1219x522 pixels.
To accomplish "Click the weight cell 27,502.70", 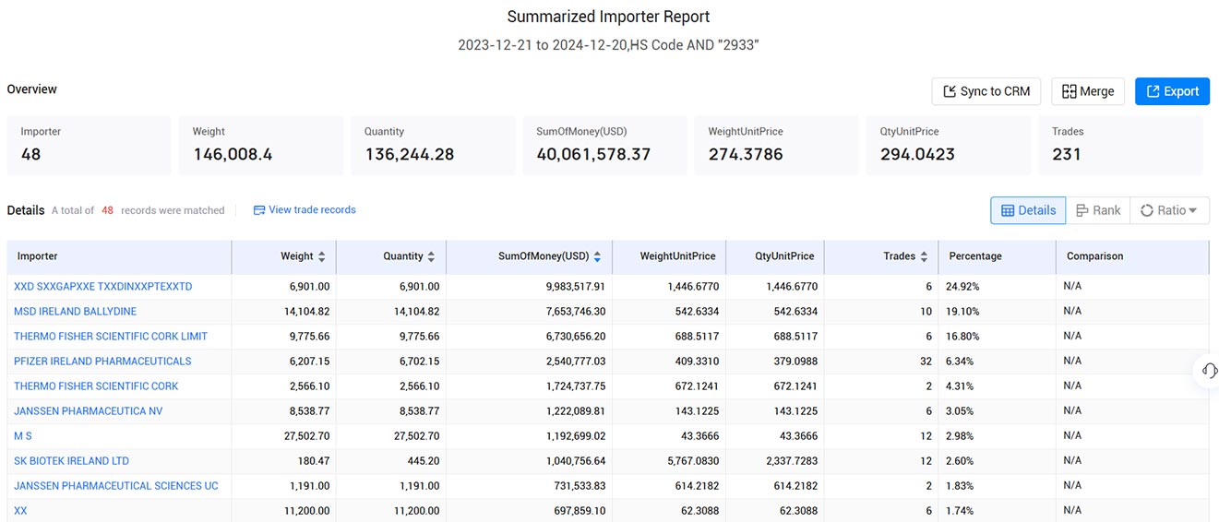I will [x=305, y=436].
